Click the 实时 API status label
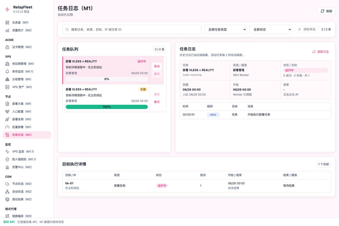339x226 pixels. click(x=9, y=222)
